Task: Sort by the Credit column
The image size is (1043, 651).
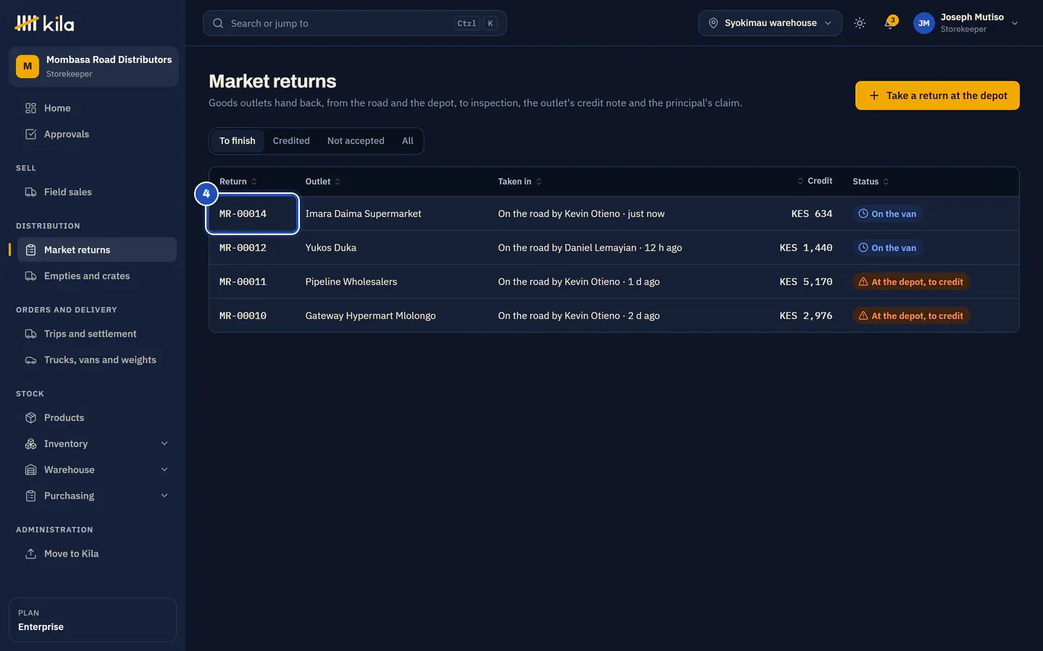Action: point(815,181)
